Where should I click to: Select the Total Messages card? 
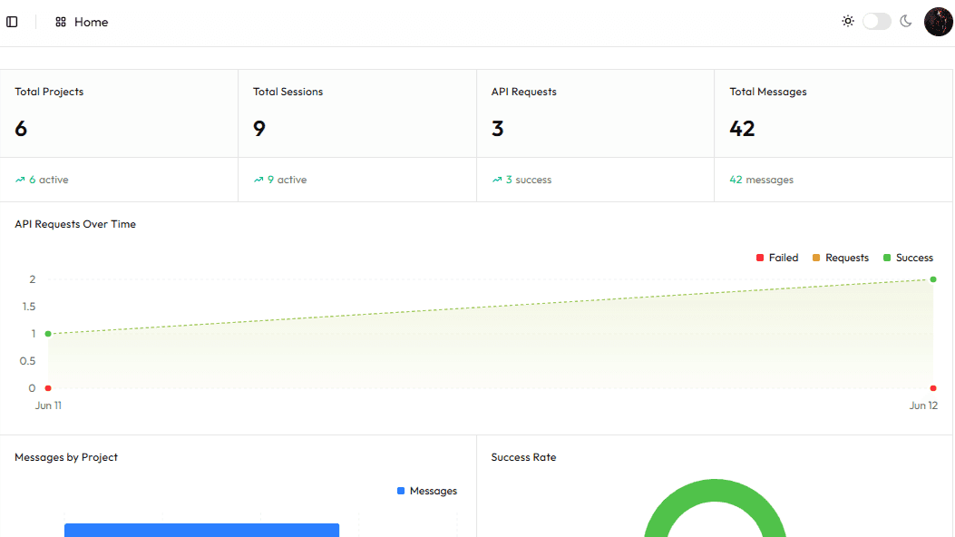point(833,135)
